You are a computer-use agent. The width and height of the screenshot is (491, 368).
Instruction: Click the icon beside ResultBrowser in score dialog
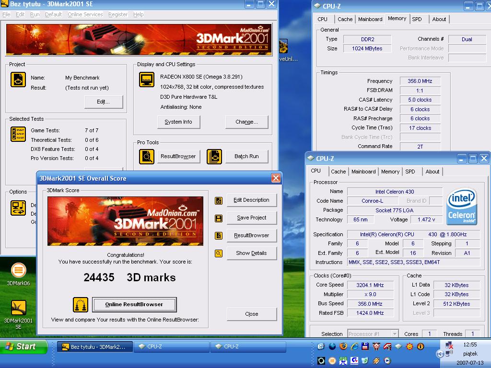tap(219, 236)
